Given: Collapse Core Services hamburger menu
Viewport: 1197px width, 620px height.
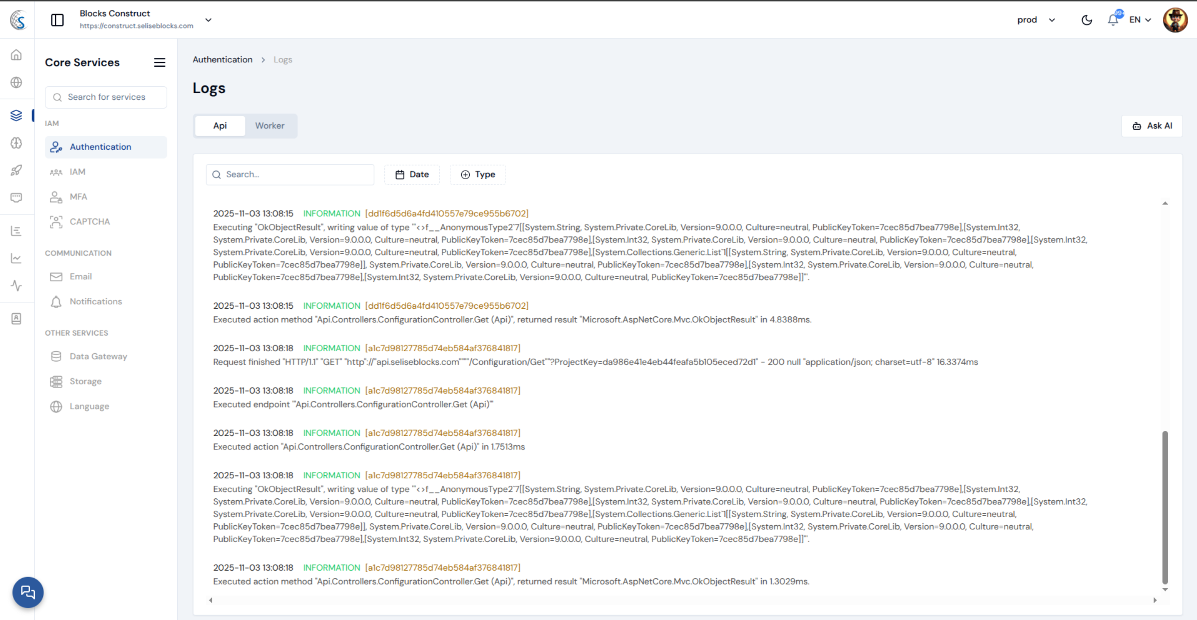Looking at the screenshot, I should [x=159, y=62].
